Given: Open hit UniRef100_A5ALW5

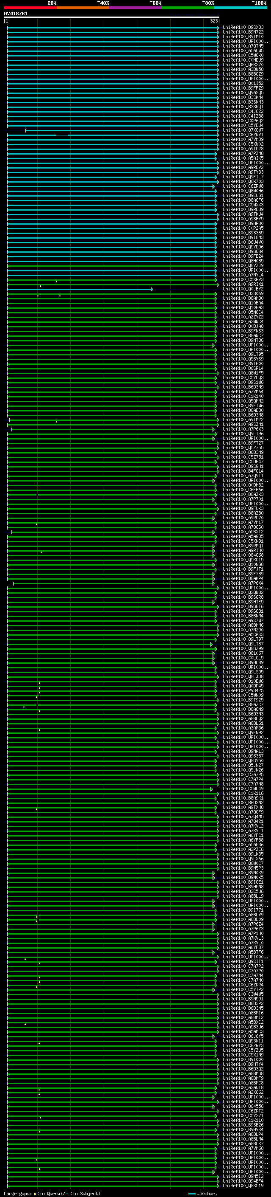Looking at the screenshot, I should [x=243, y=51].
